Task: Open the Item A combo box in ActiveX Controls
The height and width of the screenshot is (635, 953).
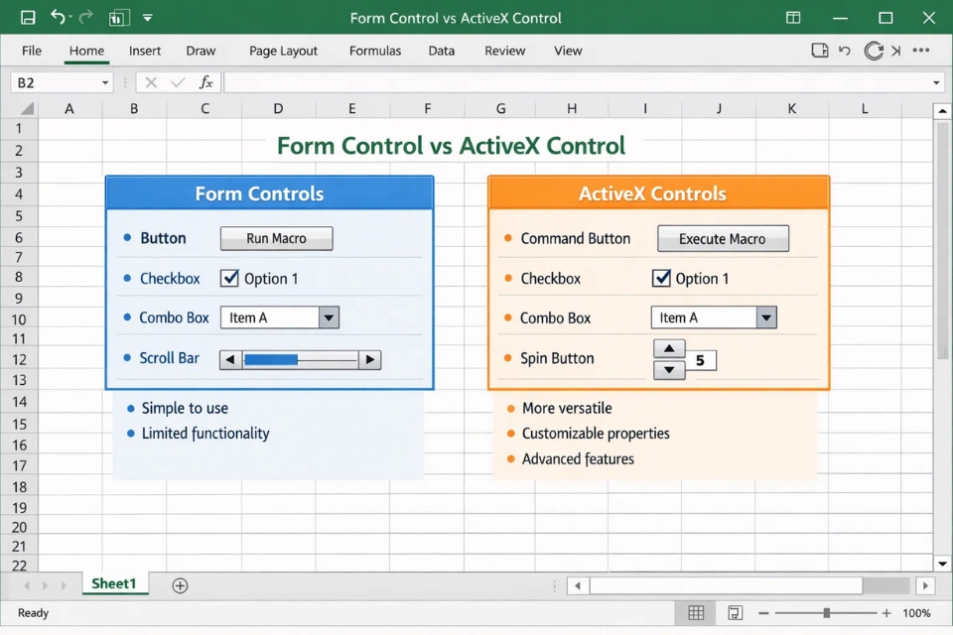Action: point(765,317)
